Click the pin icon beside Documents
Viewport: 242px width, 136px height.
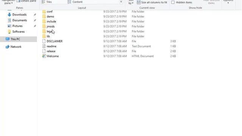[x=35, y=20]
